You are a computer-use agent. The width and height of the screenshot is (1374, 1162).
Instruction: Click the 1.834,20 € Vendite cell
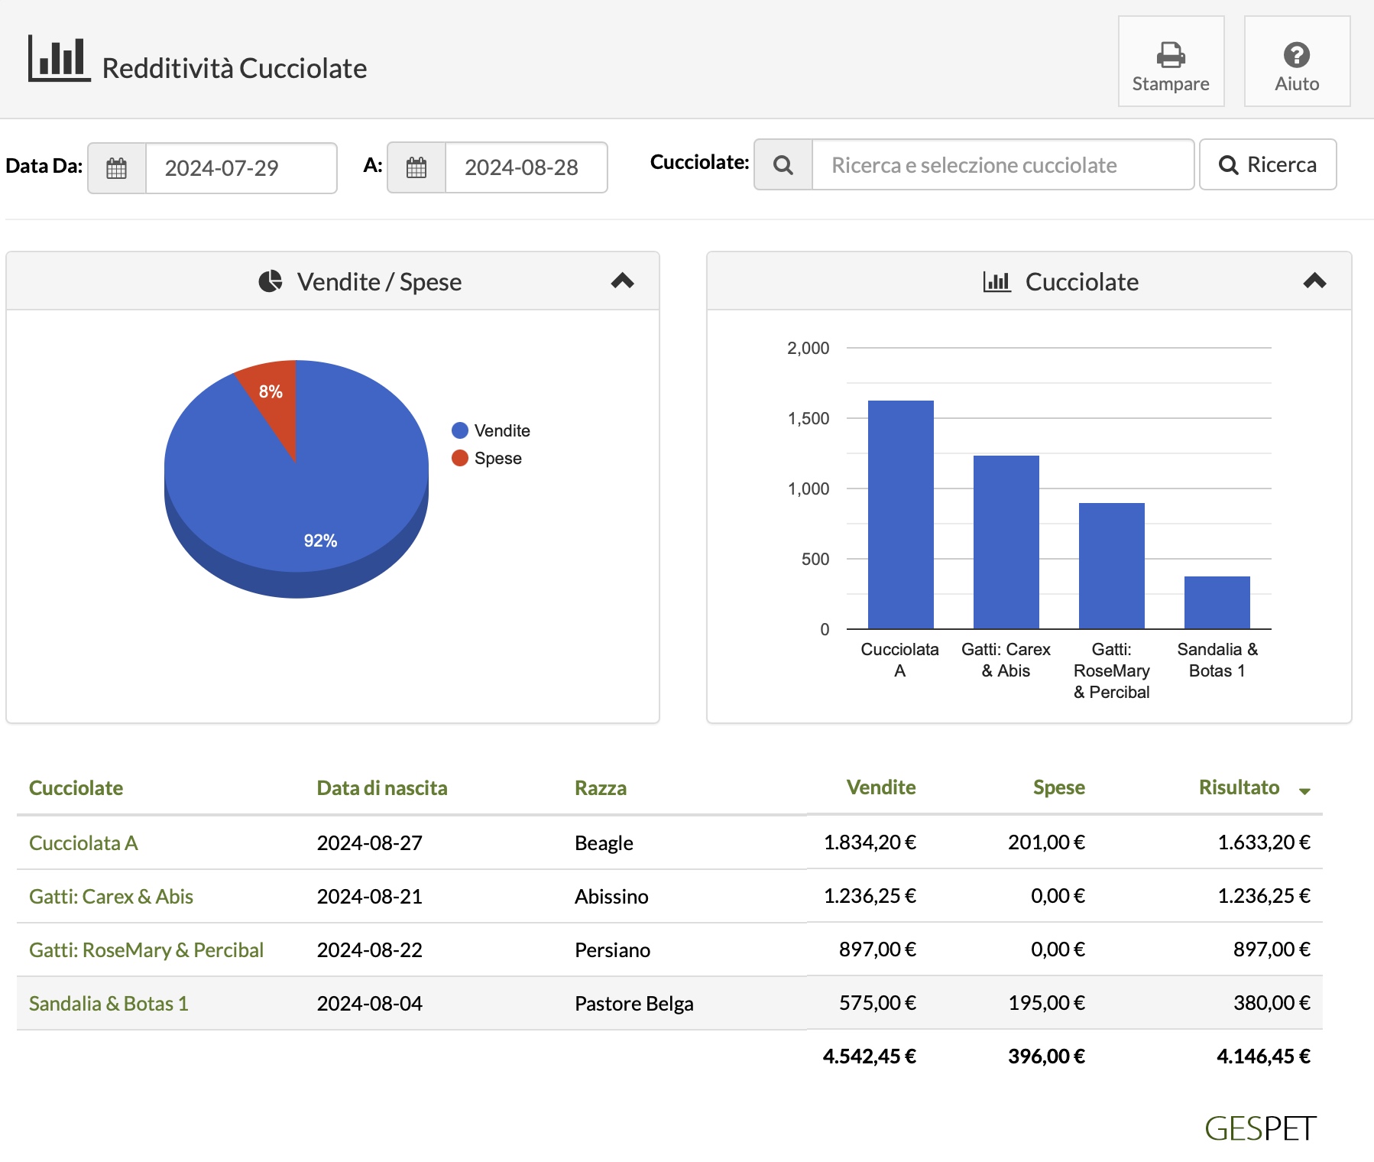(x=870, y=842)
